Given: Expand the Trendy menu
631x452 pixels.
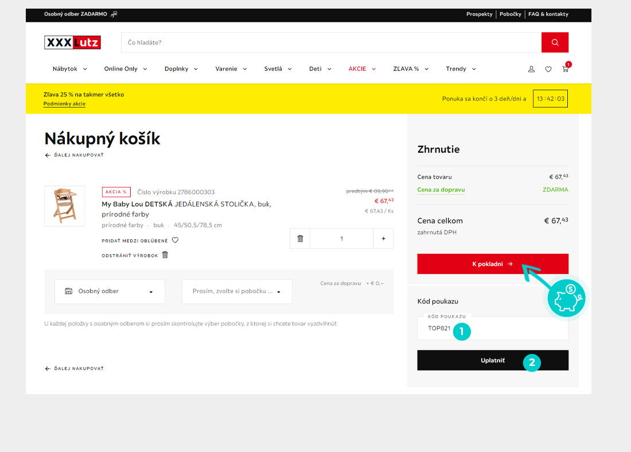Looking at the screenshot, I should point(461,69).
